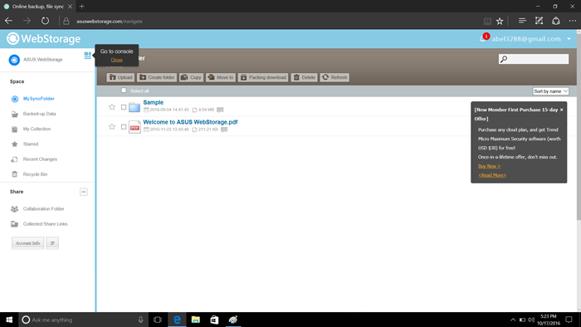Tick the Select all checkbox

pos(124,90)
